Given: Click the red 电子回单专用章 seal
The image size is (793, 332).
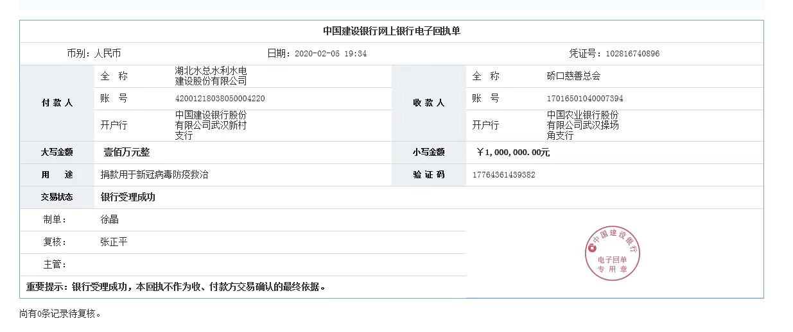Looking at the screenshot, I should (x=612, y=254).
